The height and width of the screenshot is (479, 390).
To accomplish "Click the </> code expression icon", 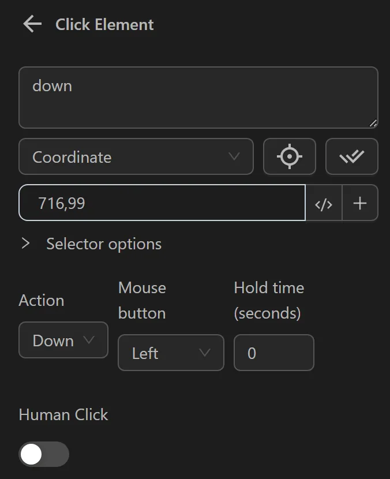I will pos(324,203).
